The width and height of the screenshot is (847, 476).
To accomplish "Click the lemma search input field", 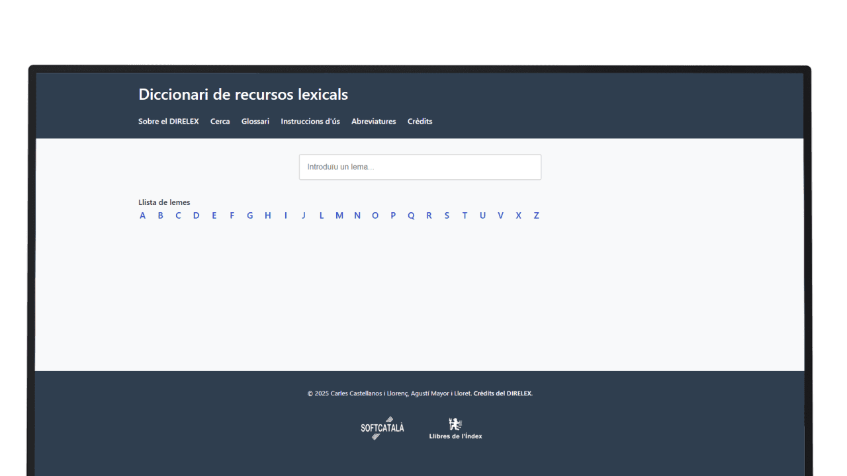I will click(420, 167).
